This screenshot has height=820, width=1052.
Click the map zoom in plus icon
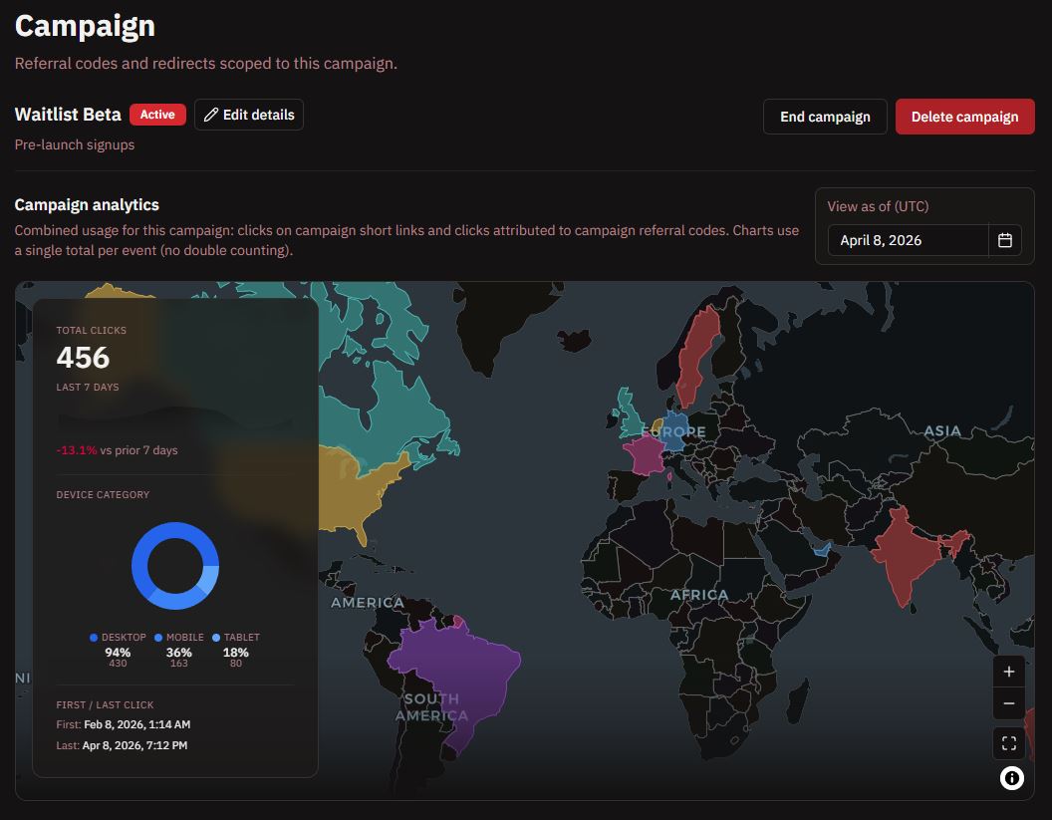point(1008,672)
